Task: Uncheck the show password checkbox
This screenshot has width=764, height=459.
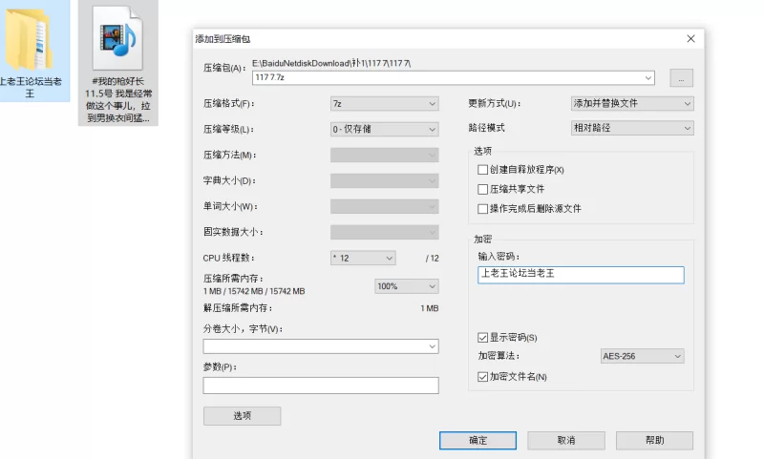Action: (x=482, y=337)
